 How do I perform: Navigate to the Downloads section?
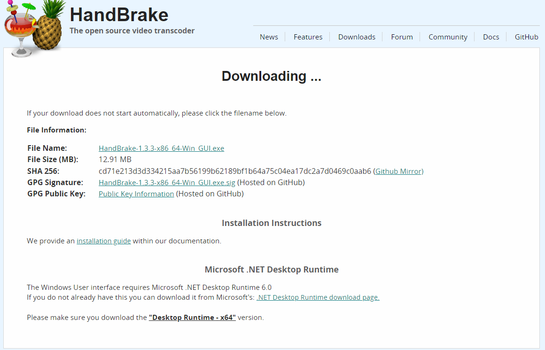(x=357, y=37)
